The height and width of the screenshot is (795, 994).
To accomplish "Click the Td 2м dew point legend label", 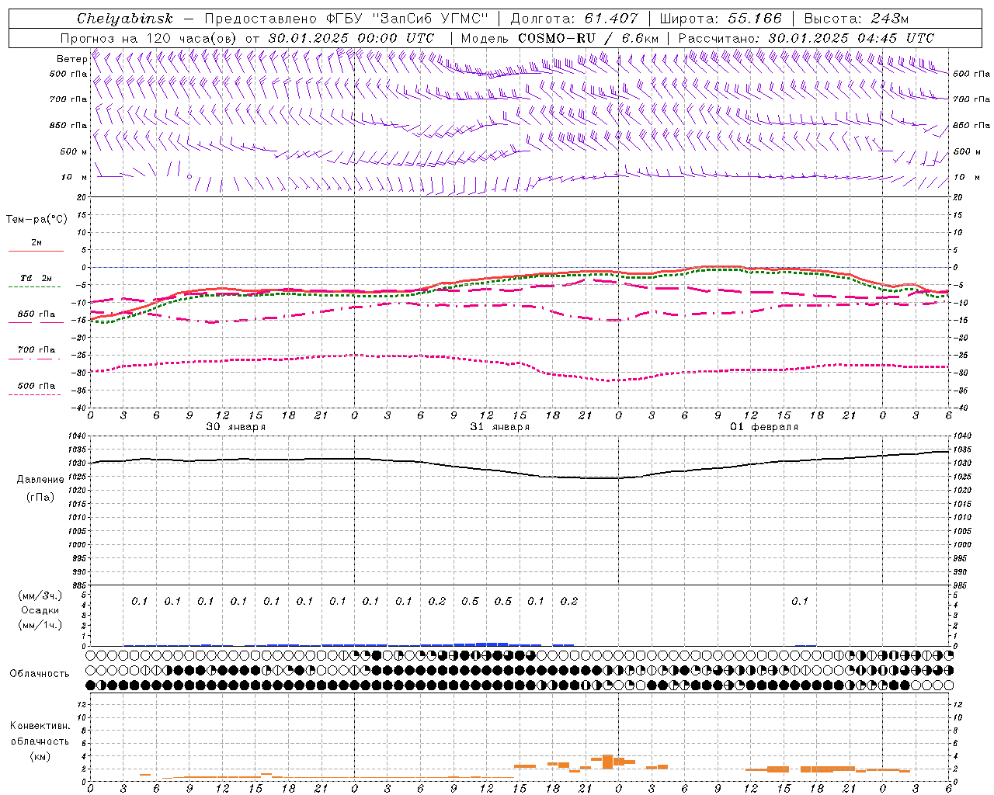I will (x=36, y=278).
